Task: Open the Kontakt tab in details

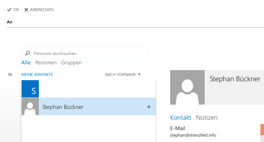Action: pyautogui.click(x=181, y=118)
